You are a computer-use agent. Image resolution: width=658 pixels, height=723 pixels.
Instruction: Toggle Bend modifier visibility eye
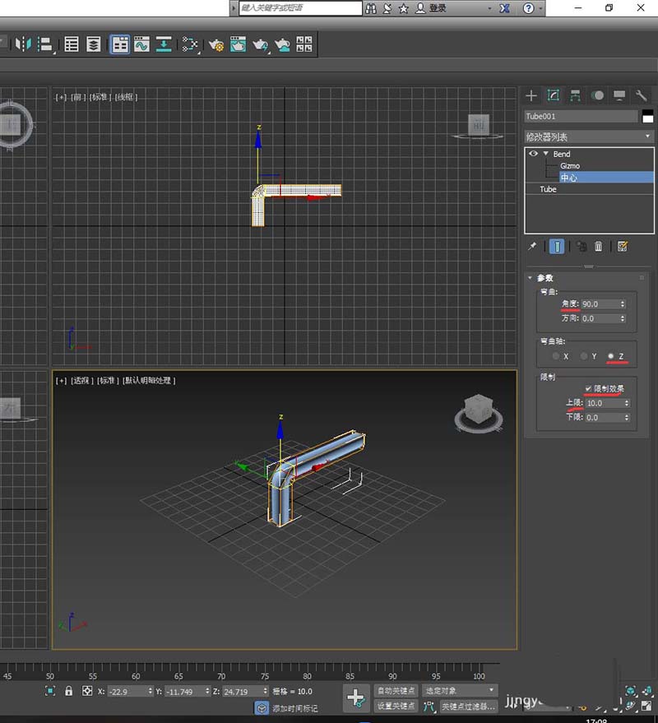click(533, 154)
